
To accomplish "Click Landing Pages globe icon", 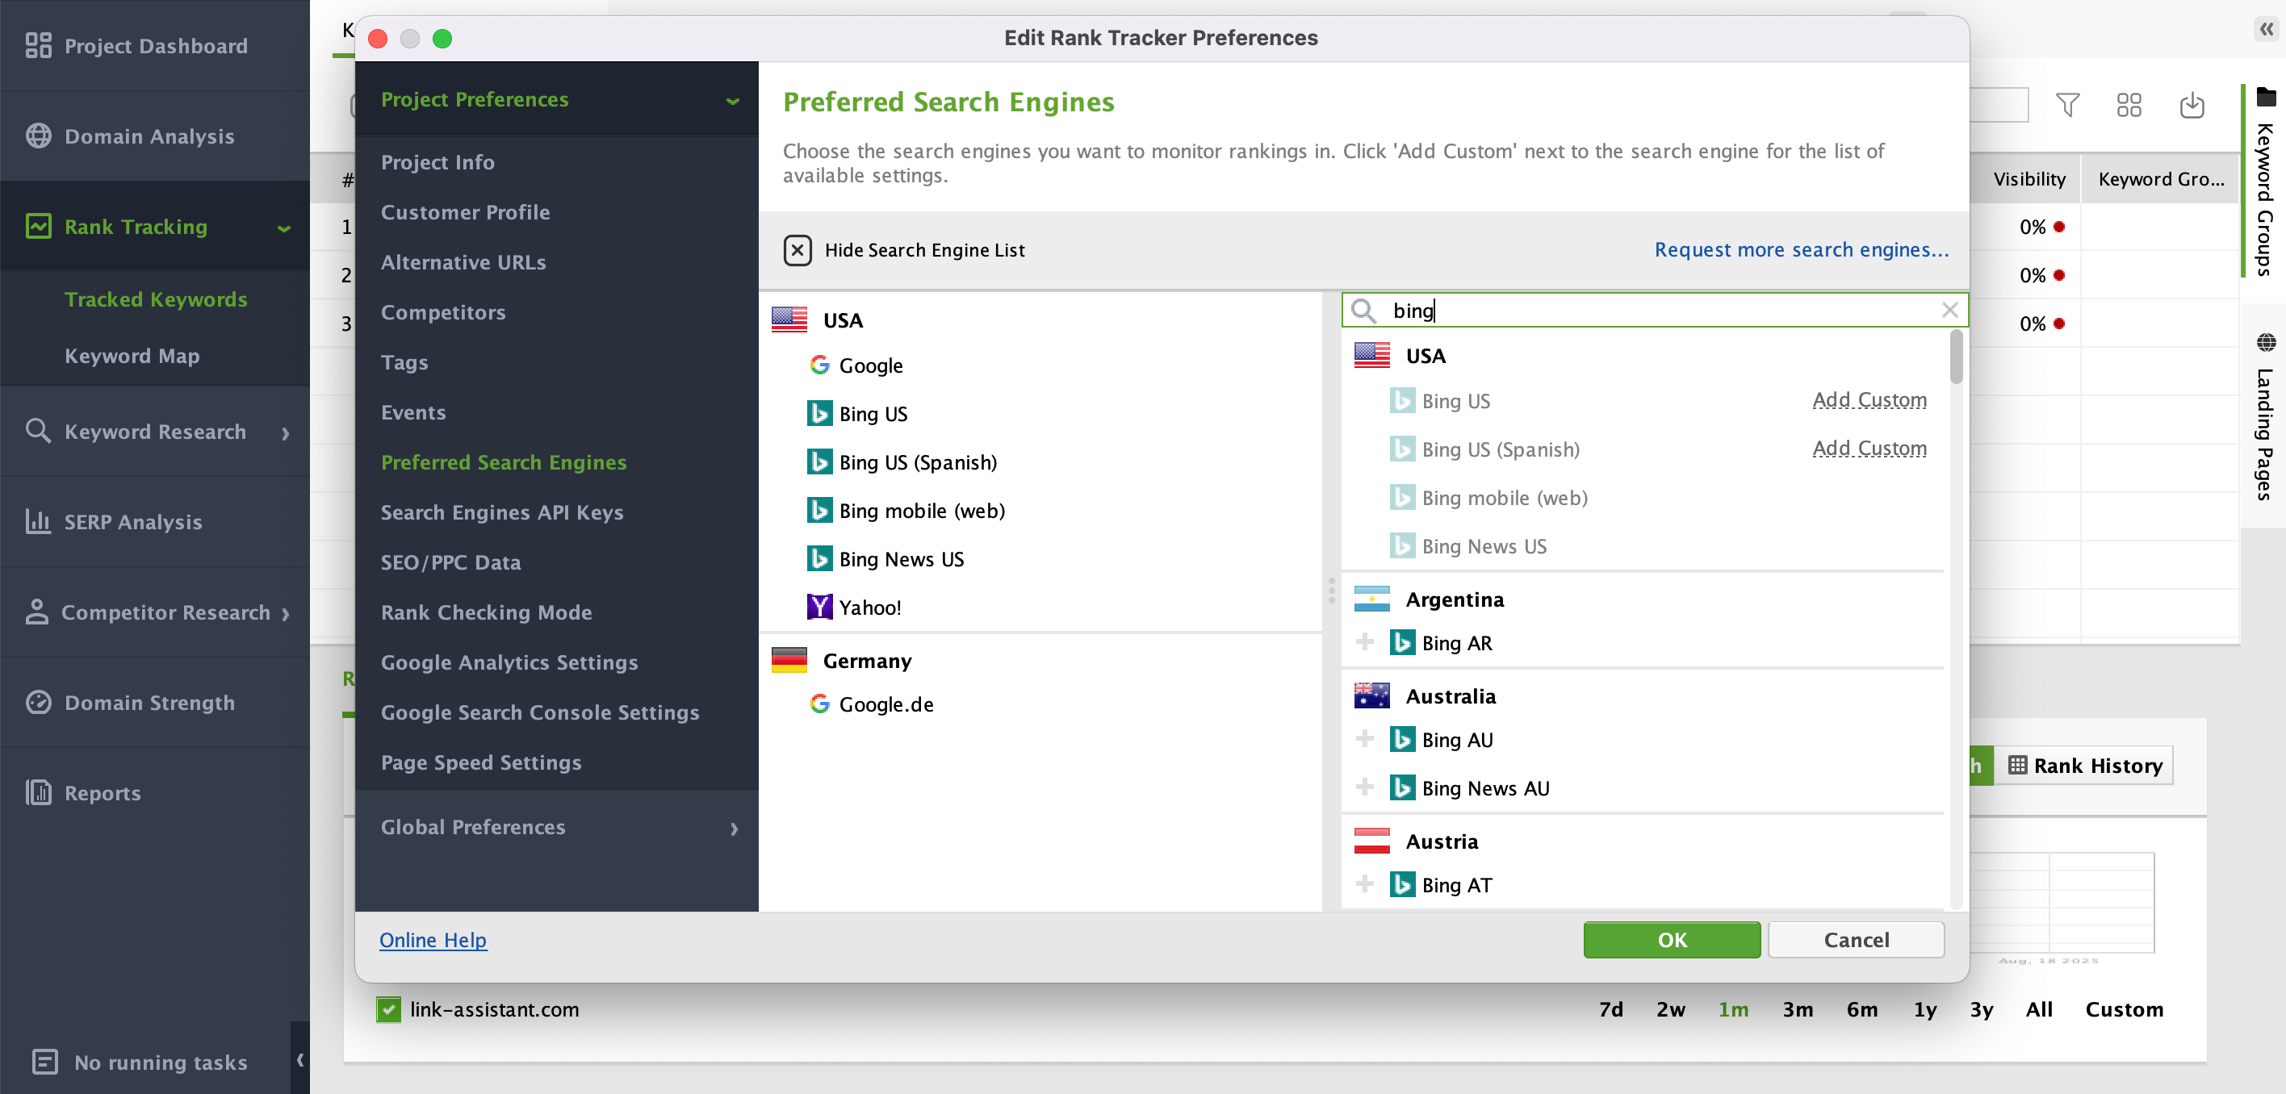I will (2266, 343).
